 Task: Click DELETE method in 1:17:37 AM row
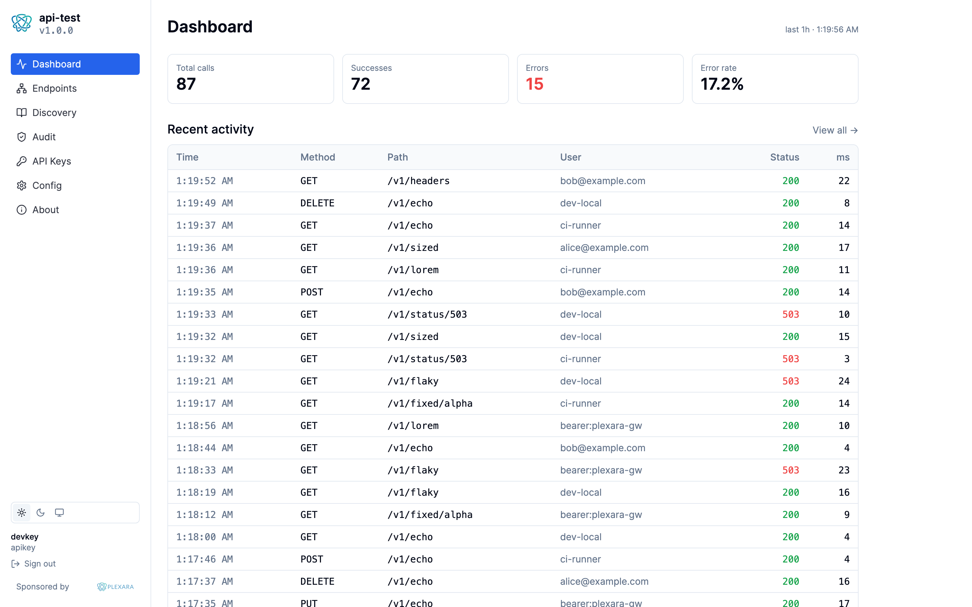(x=317, y=581)
